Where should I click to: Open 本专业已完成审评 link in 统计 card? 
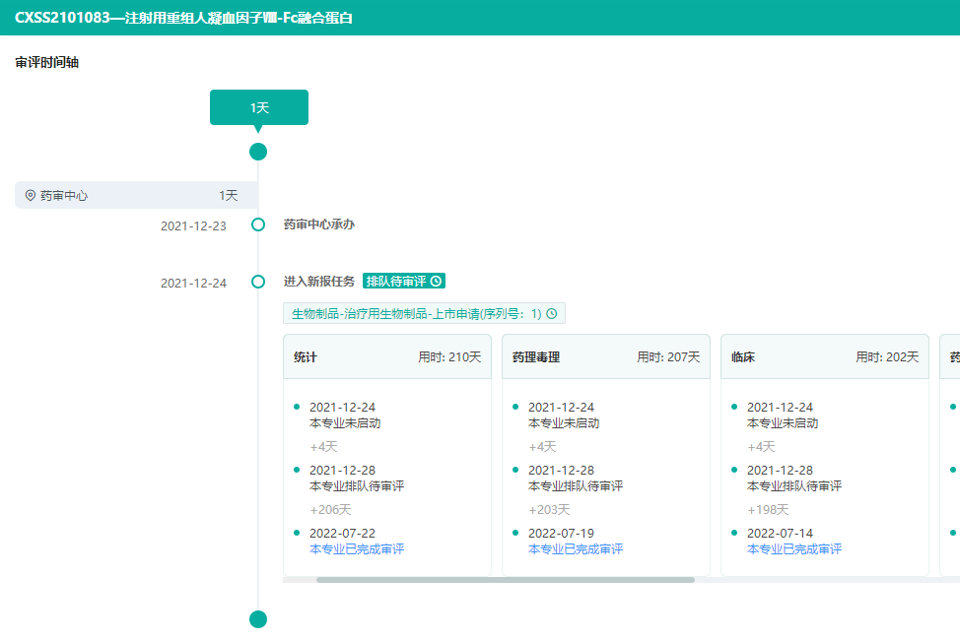(x=357, y=549)
